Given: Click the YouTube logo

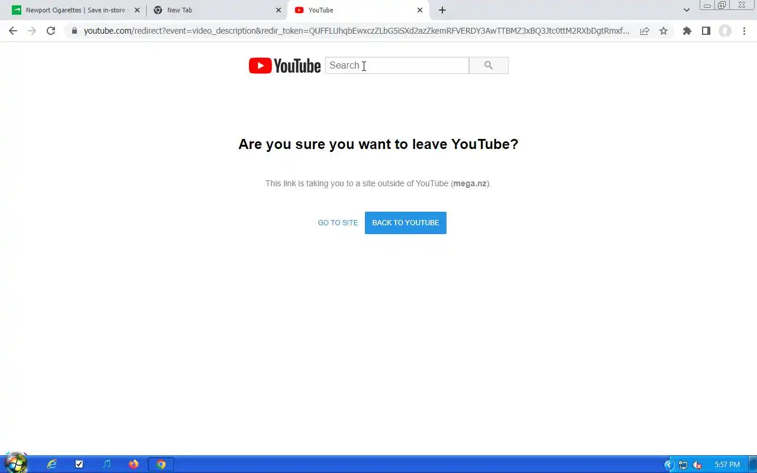Looking at the screenshot, I should click(284, 66).
